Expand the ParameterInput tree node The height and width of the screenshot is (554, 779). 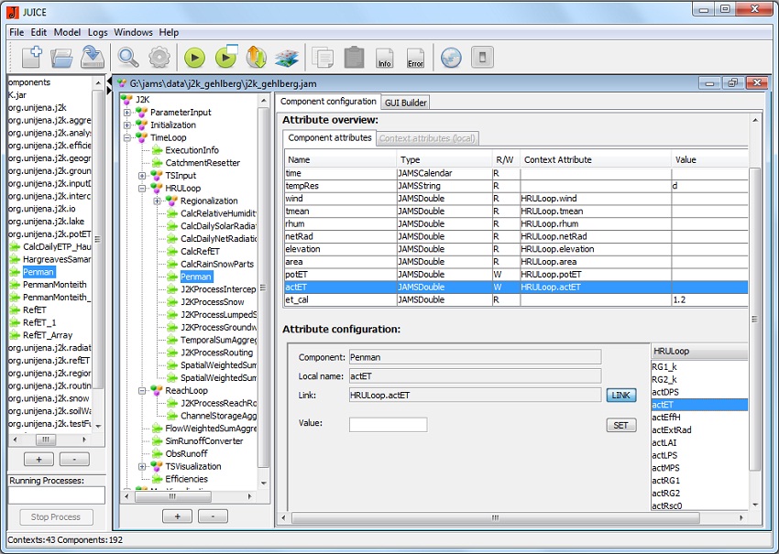128,113
